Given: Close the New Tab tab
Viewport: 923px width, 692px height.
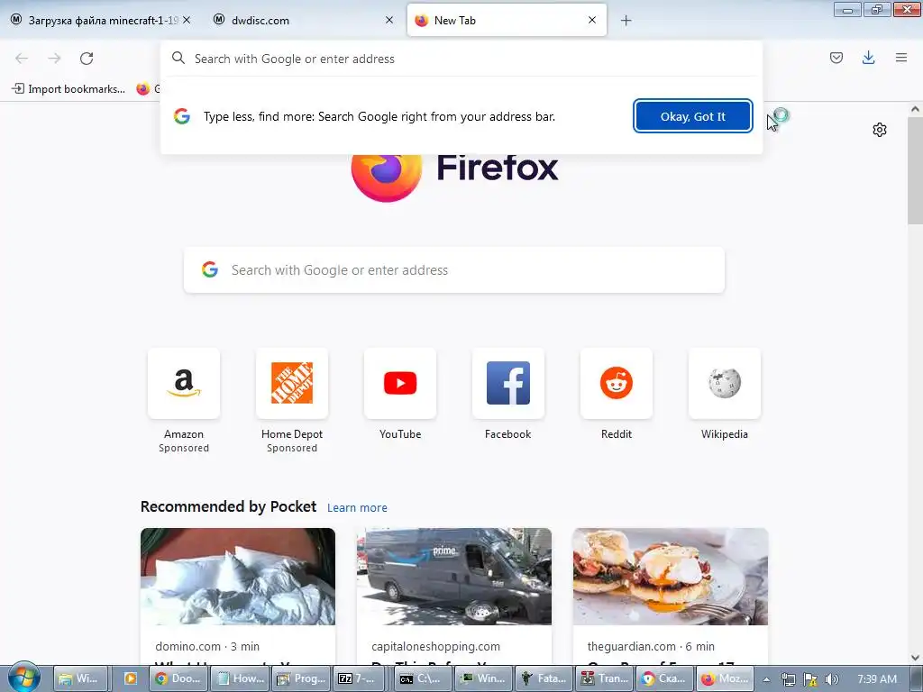Looking at the screenshot, I should coord(592,21).
